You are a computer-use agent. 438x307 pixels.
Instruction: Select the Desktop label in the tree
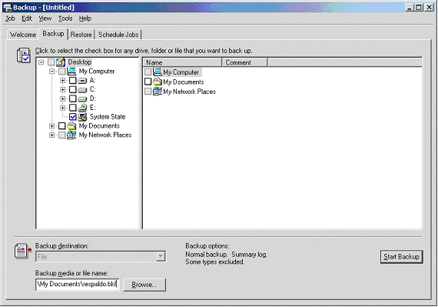[80, 62]
